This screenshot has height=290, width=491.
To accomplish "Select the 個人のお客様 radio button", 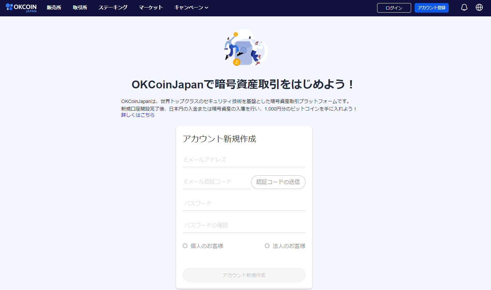I will pyautogui.click(x=185, y=246).
